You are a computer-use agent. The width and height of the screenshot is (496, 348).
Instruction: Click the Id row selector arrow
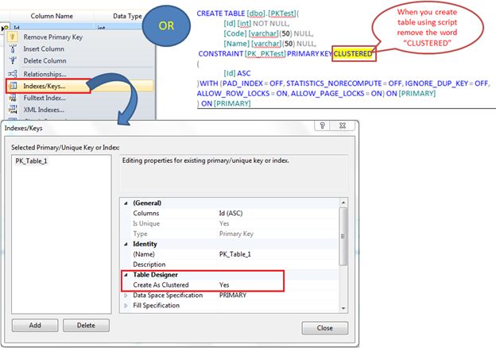coord(5,29)
